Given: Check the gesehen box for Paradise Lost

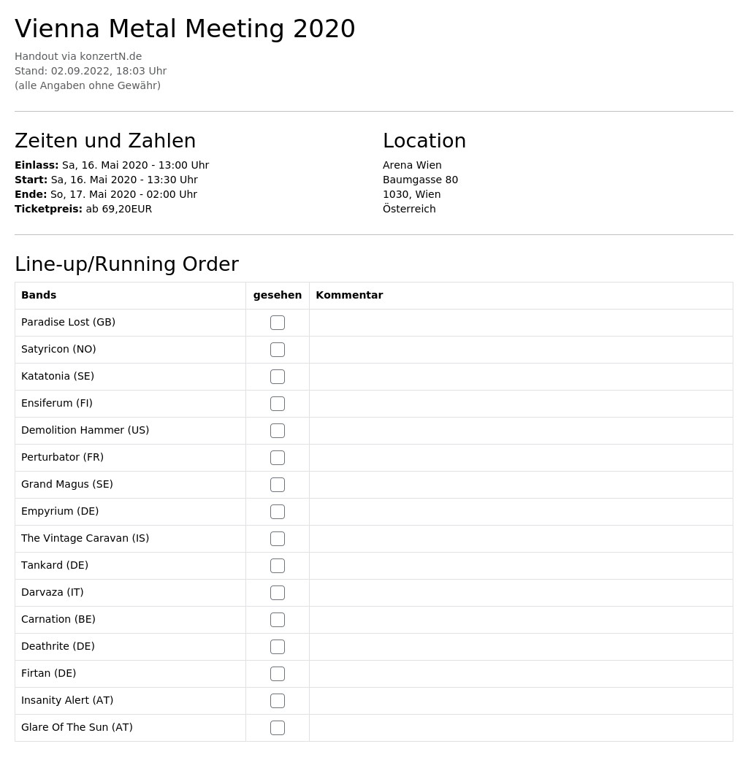Looking at the screenshot, I should click(278, 323).
